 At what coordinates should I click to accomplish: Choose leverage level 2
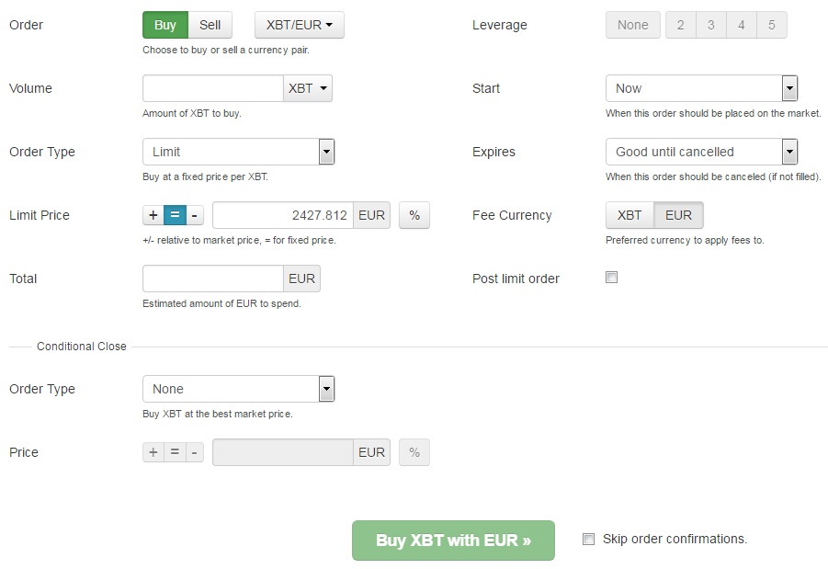pos(681,25)
